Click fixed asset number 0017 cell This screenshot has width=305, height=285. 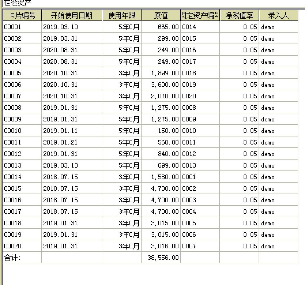(x=200, y=61)
